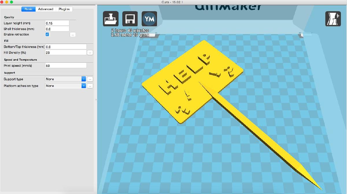Open Platform adhesion settings ellipsis button
Image resolution: width=347 pixels, height=194 pixels.
click(90, 86)
